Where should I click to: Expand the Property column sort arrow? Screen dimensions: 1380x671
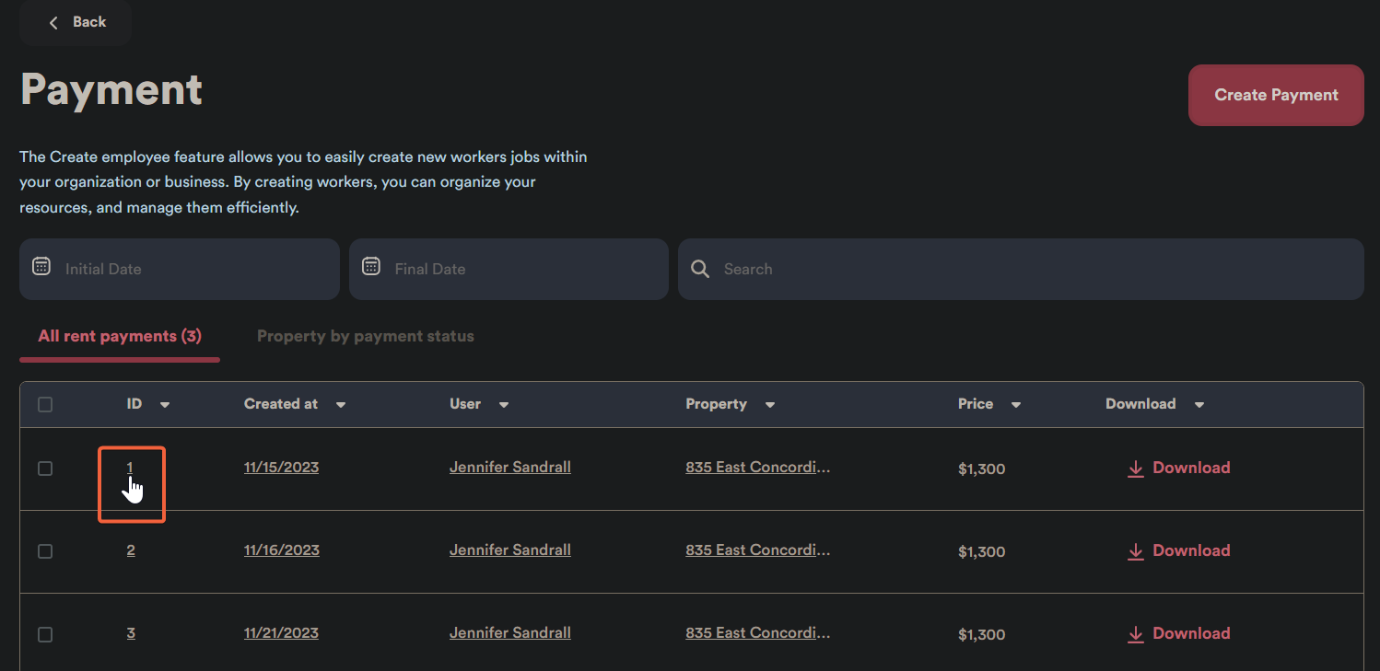(x=770, y=405)
